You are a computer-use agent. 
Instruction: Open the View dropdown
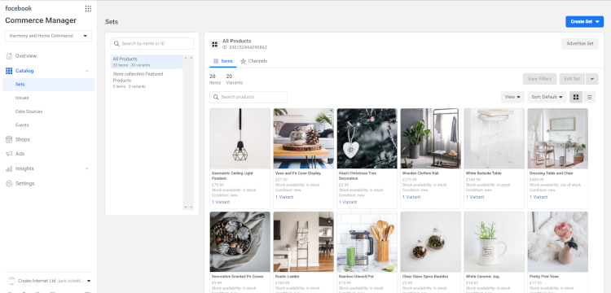512,97
